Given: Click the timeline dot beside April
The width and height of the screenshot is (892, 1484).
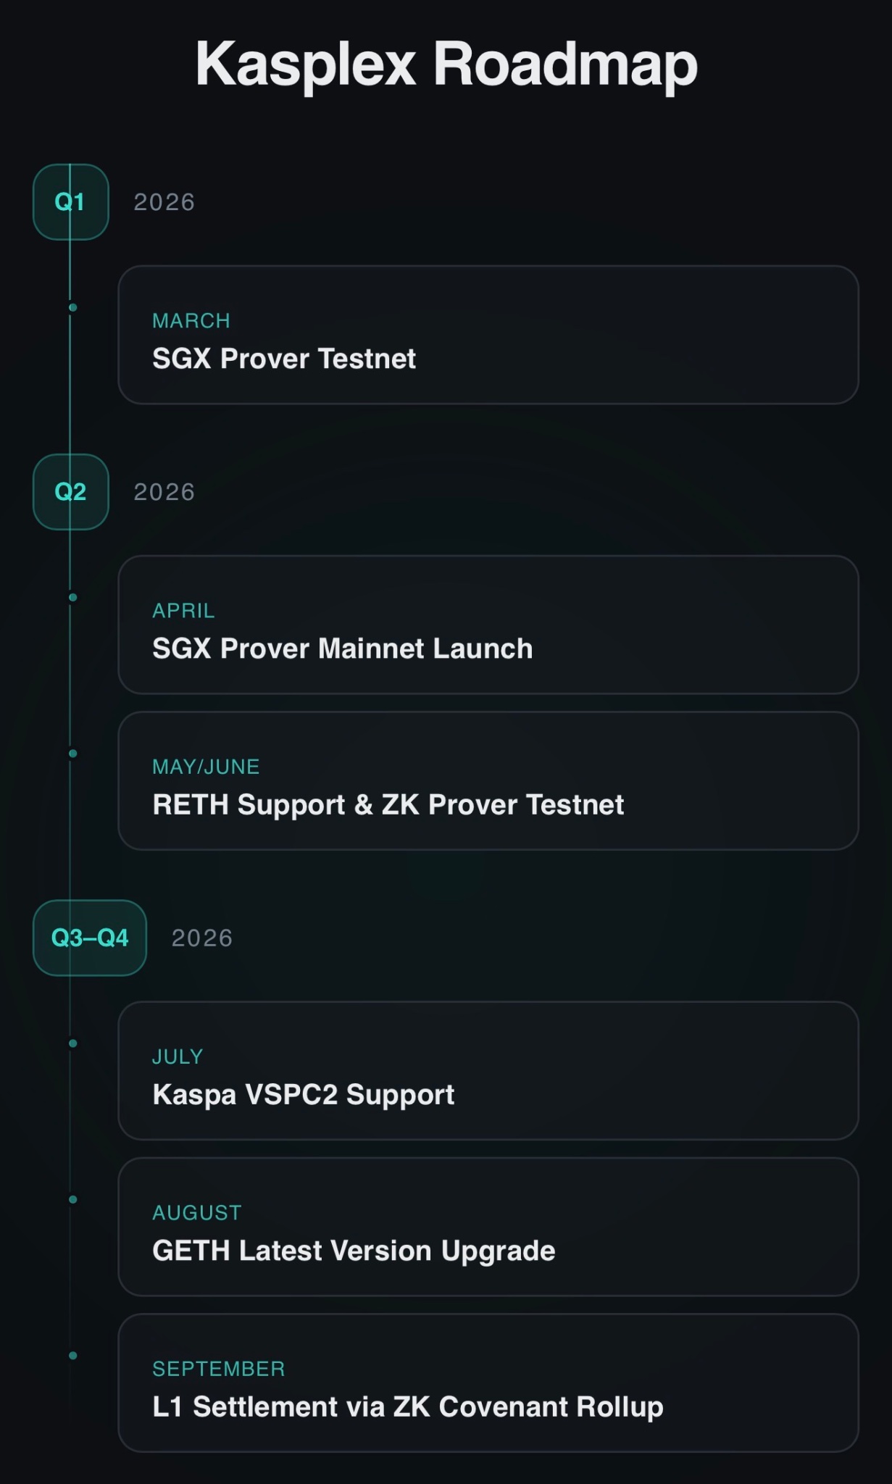Looking at the screenshot, I should pyautogui.click(x=72, y=598).
